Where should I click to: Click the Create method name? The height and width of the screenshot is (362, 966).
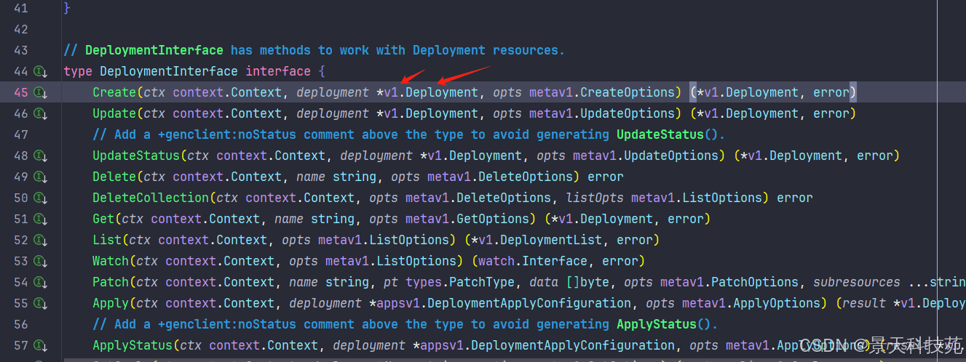[114, 92]
